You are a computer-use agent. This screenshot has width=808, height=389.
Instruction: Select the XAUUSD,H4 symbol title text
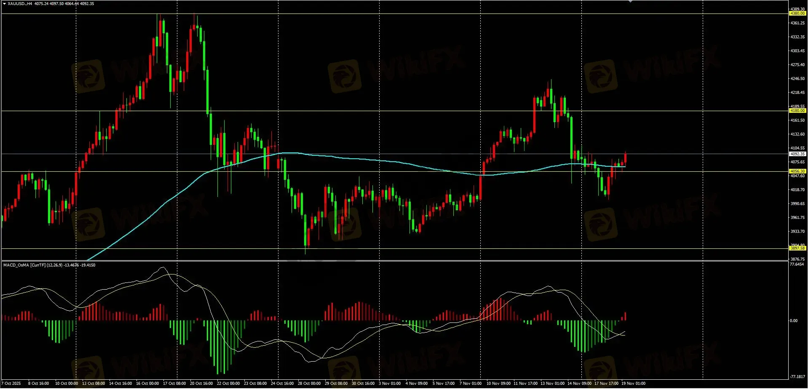pos(20,4)
